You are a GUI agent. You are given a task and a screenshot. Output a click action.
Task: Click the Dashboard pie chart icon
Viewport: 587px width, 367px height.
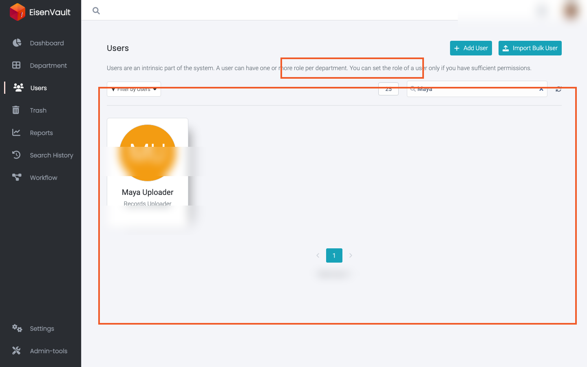[17, 43]
